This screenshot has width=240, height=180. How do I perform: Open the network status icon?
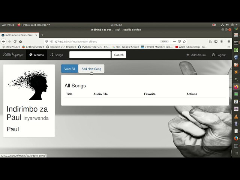pos(222,25)
